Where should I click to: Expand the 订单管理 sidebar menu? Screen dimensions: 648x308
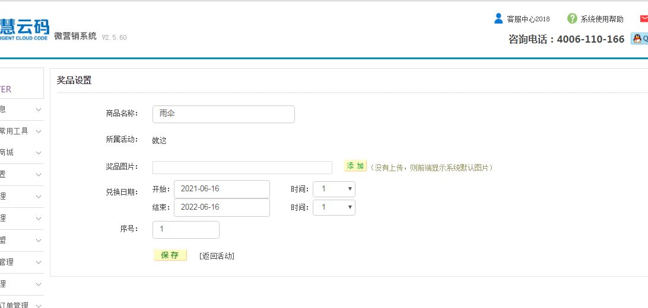[x=21, y=305]
